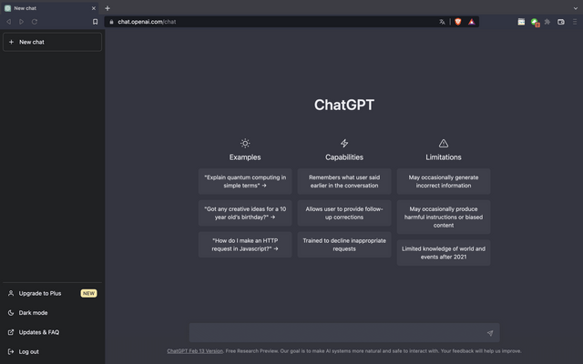Click the plus icon beside New chat

(x=11, y=42)
